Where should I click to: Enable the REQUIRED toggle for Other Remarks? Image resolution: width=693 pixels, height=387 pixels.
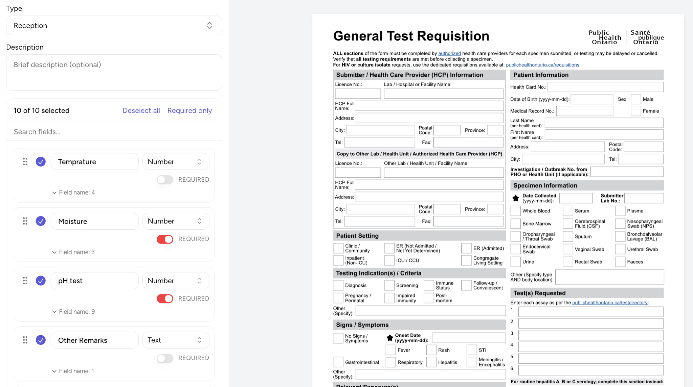click(x=165, y=358)
